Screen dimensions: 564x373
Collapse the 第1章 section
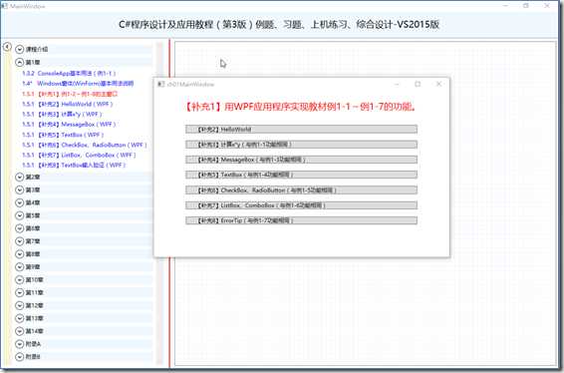pos(19,62)
